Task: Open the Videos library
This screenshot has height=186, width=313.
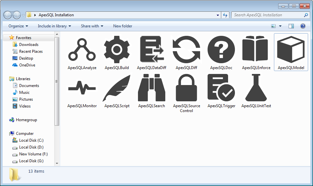Action: pos(25,106)
